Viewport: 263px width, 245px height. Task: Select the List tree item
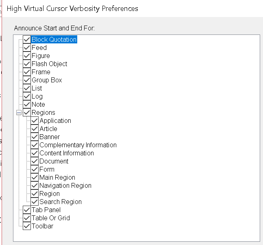[37, 88]
